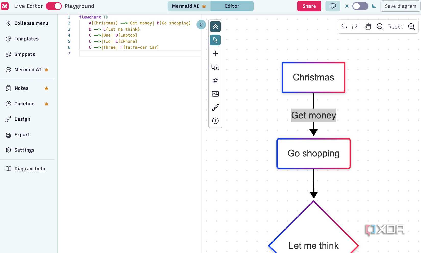Zoom in using the magnifier plus icon
The image size is (421, 253).
[412, 27]
